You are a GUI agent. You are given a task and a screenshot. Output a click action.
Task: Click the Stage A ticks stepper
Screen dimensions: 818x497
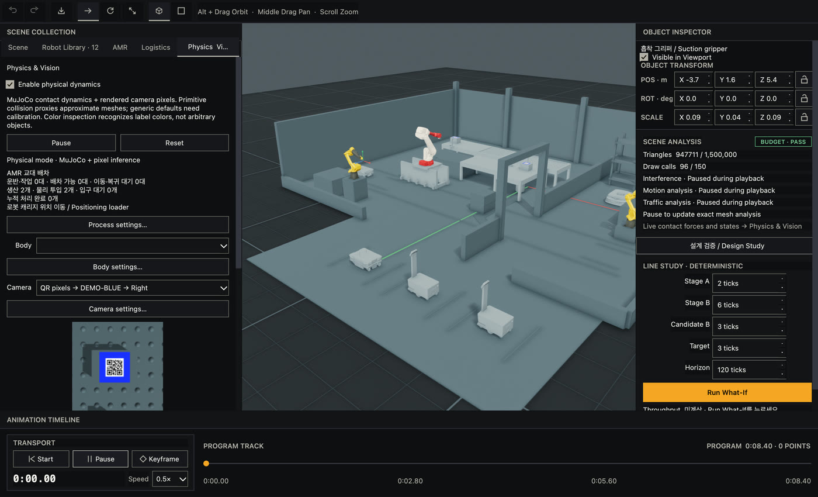click(749, 283)
